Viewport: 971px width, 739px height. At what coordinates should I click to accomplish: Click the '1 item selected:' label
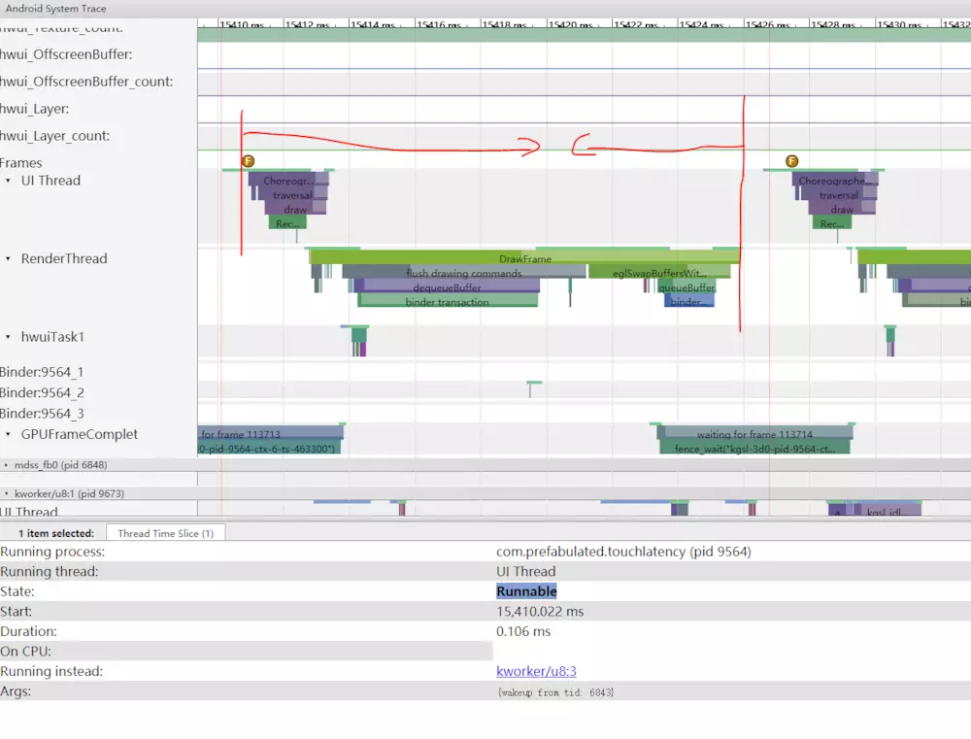click(x=55, y=533)
